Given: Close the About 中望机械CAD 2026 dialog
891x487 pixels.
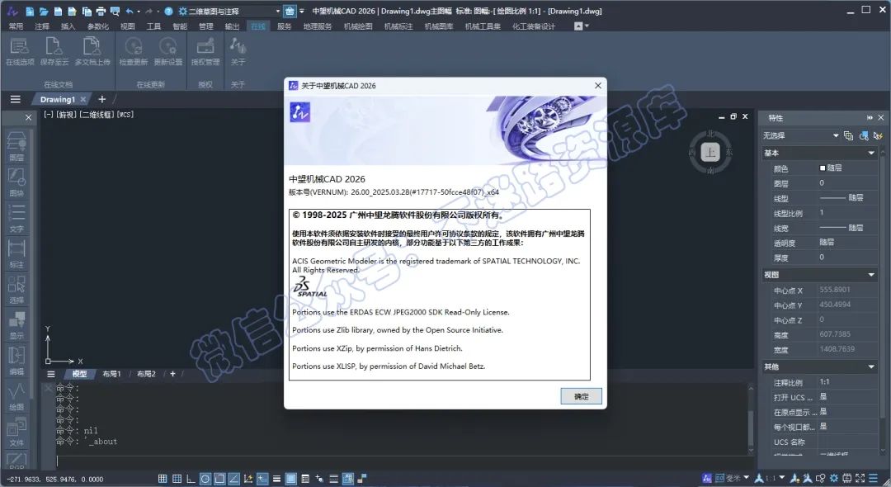Looking at the screenshot, I should click(598, 86).
